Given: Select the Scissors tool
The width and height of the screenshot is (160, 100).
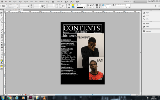Looking at the screenshot, I should click(x=2, y=40).
